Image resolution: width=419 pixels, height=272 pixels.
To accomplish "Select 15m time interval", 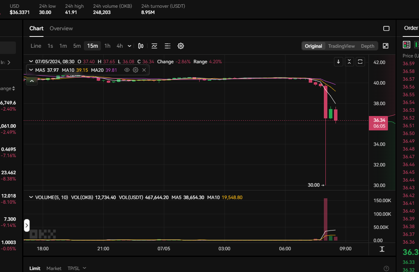I will (92, 46).
